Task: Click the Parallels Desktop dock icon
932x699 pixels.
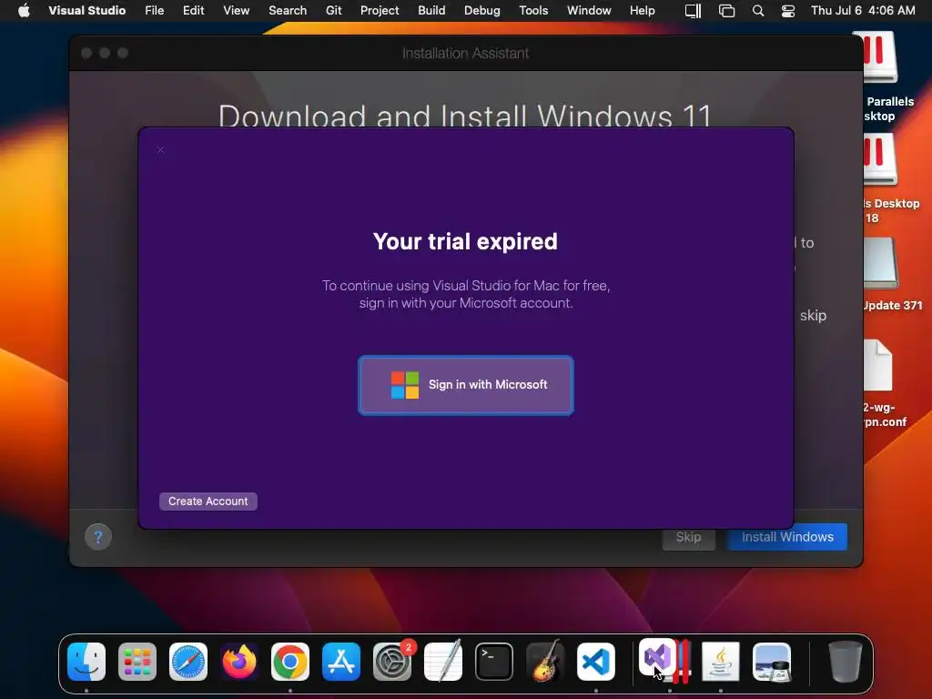Action: point(684,662)
